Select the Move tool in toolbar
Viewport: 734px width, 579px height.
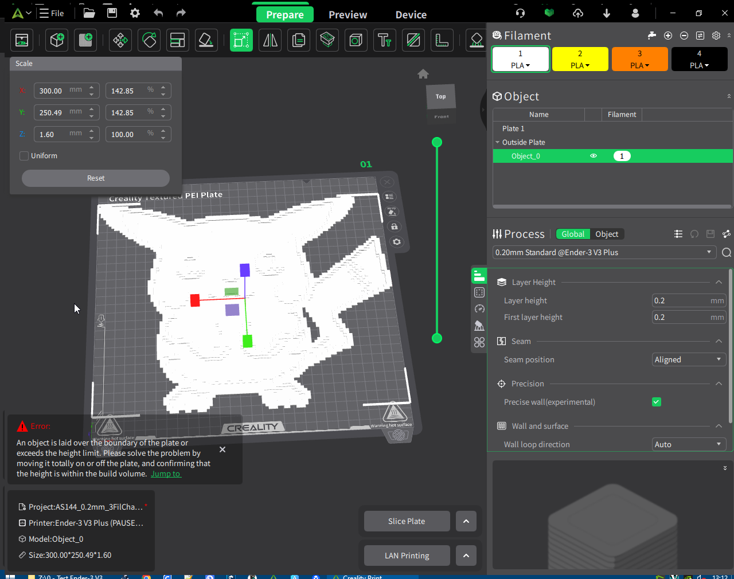[x=120, y=40]
